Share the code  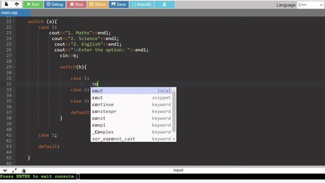pos(97,5)
